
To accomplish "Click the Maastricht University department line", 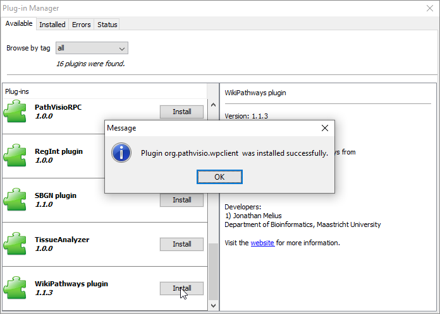I will click(302, 224).
